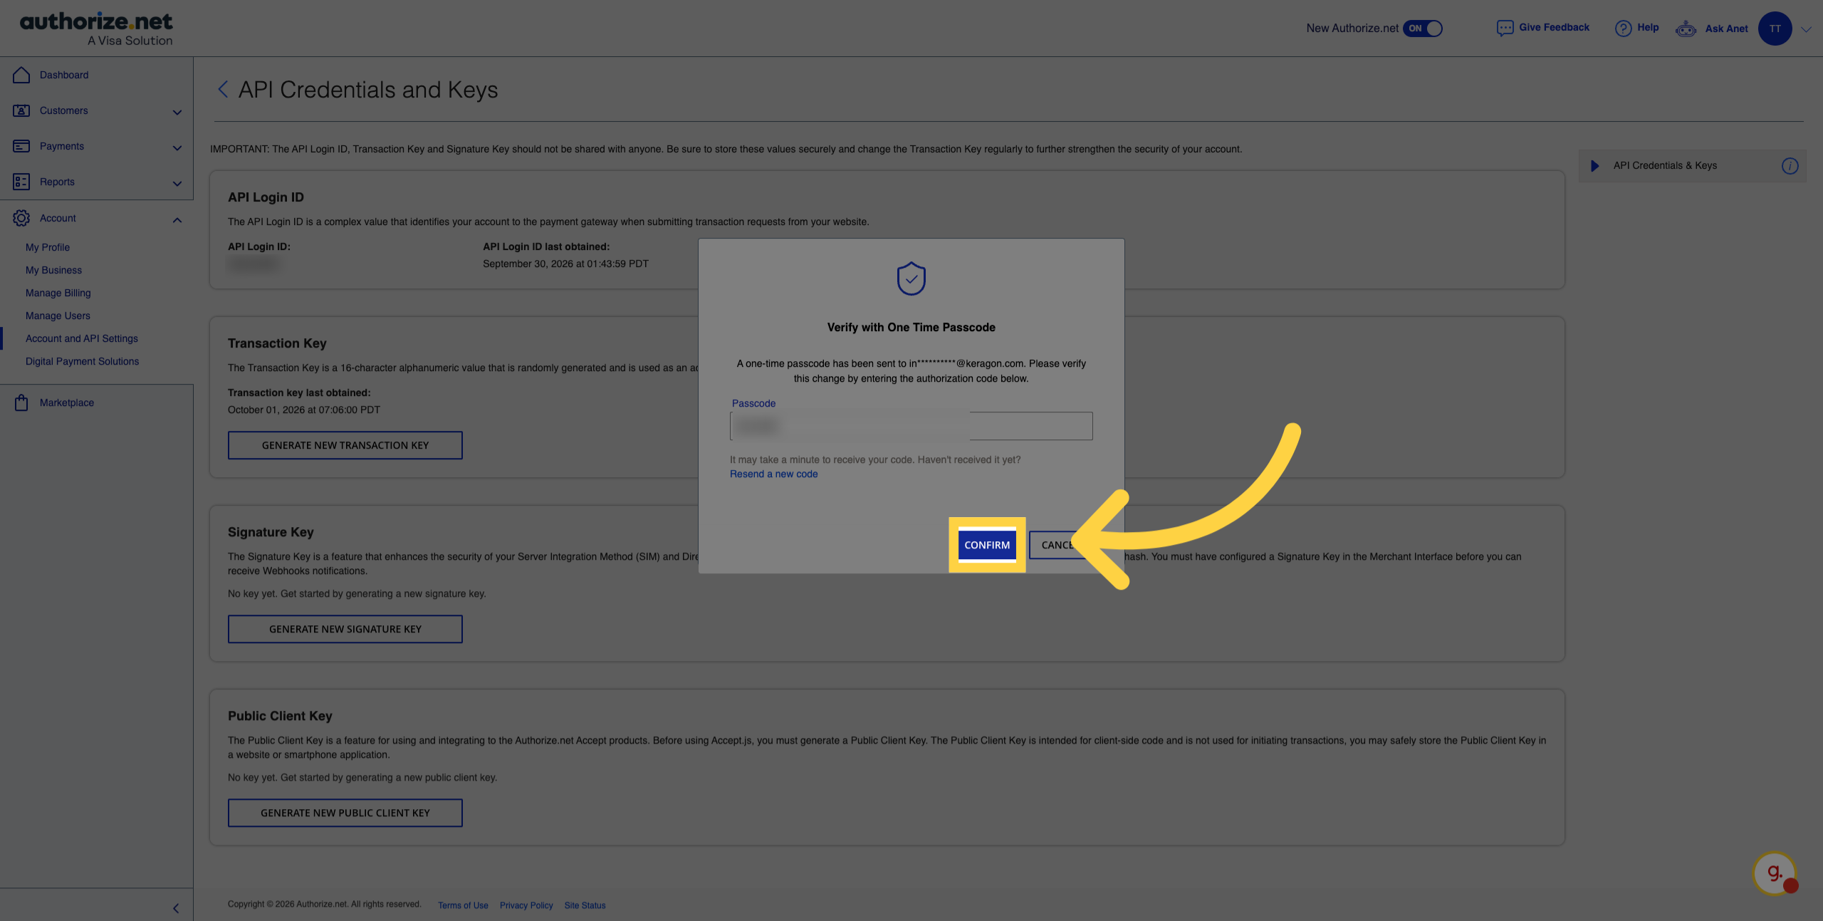Click Generate New Signature Key button

[x=345, y=629]
